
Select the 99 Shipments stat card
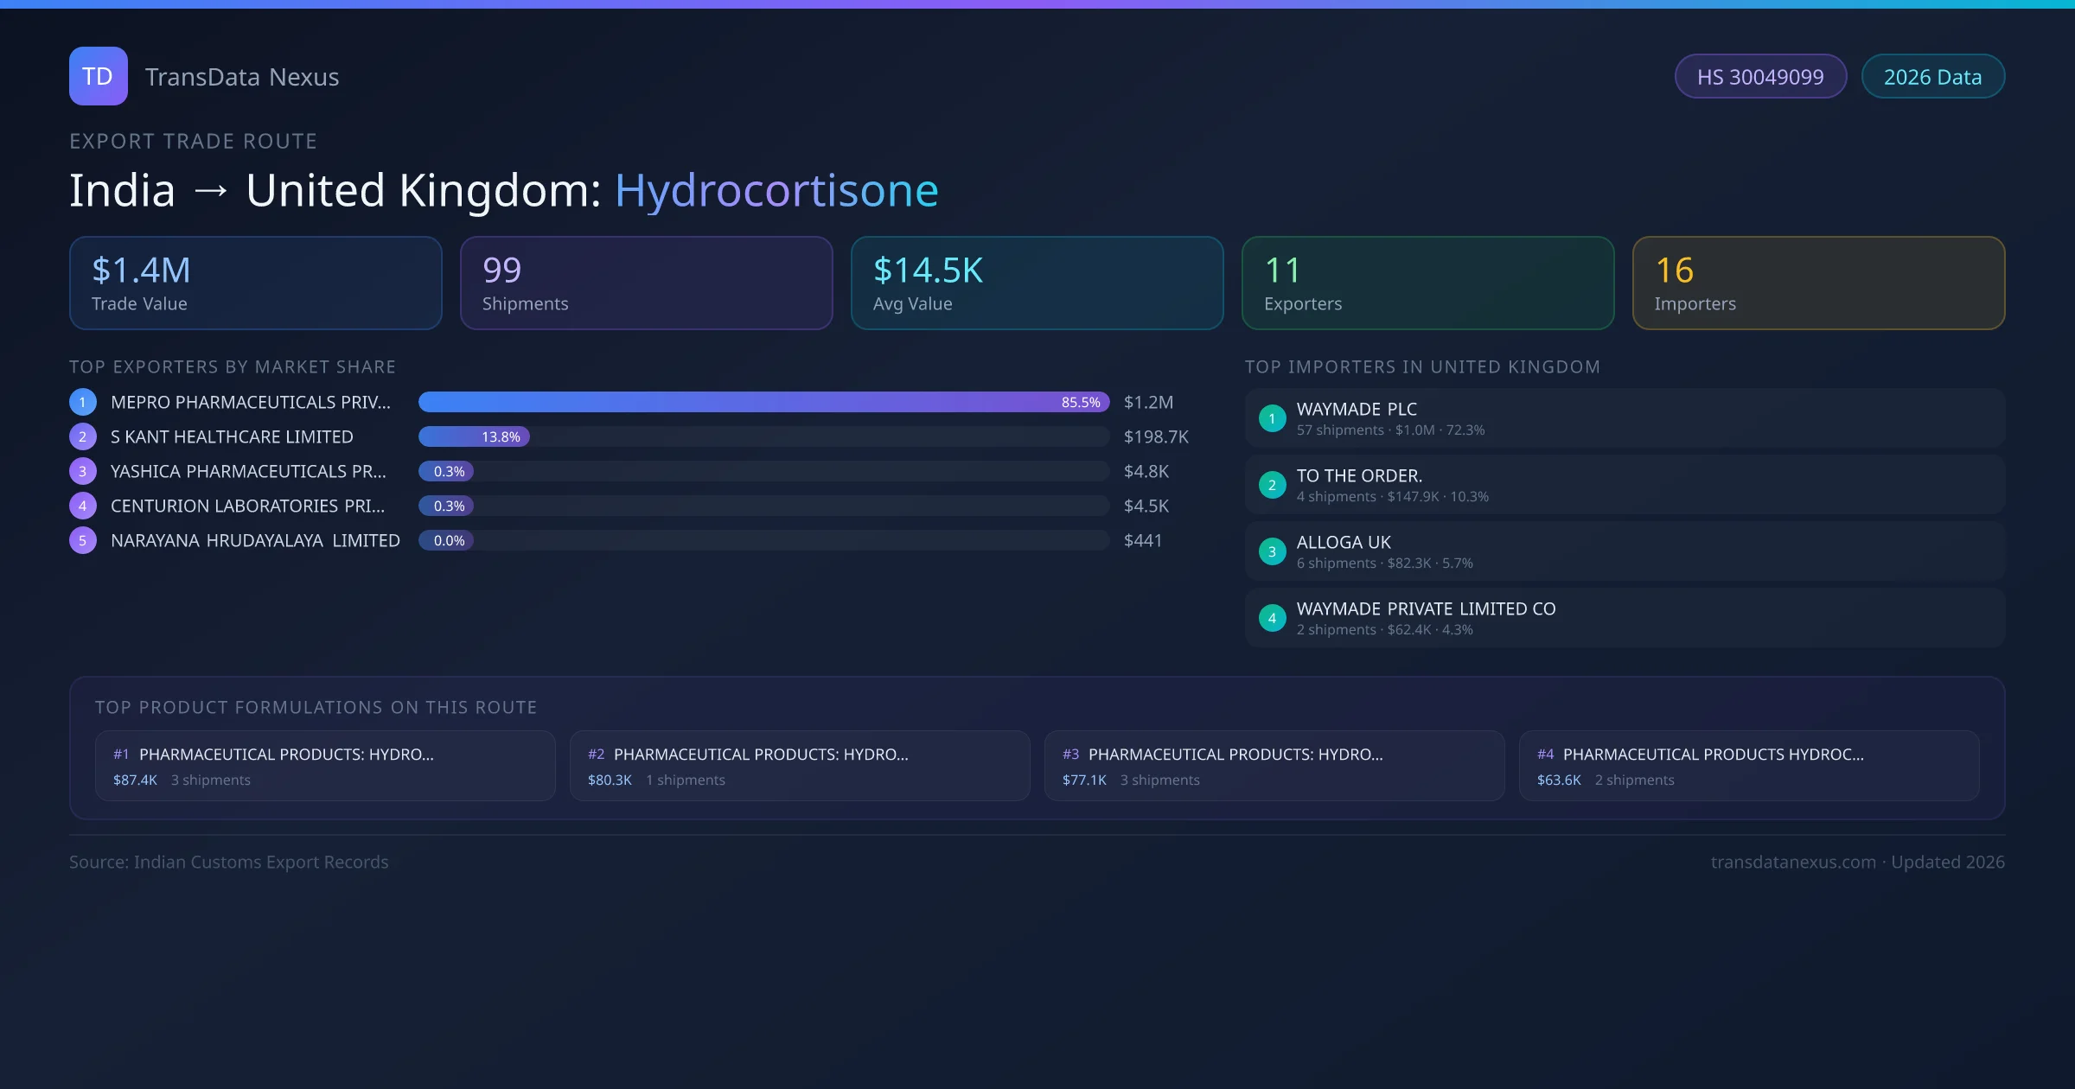tap(646, 283)
